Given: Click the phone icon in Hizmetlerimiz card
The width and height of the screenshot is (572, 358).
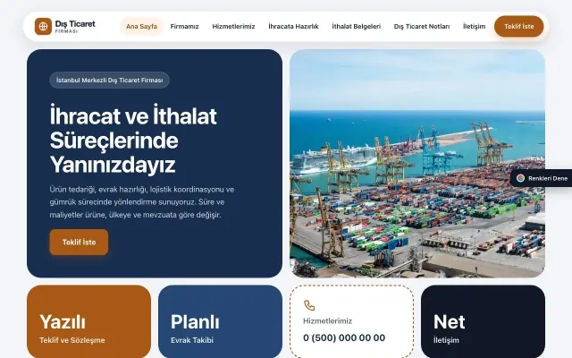Looking at the screenshot, I should pyautogui.click(x=309, y=305).
